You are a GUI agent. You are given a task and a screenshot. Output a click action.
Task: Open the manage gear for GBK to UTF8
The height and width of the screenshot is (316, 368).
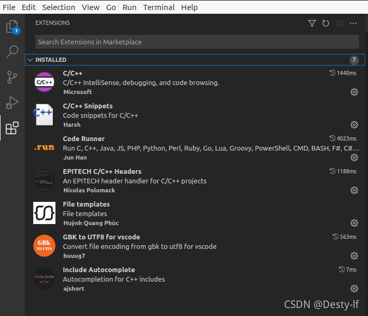354,256
